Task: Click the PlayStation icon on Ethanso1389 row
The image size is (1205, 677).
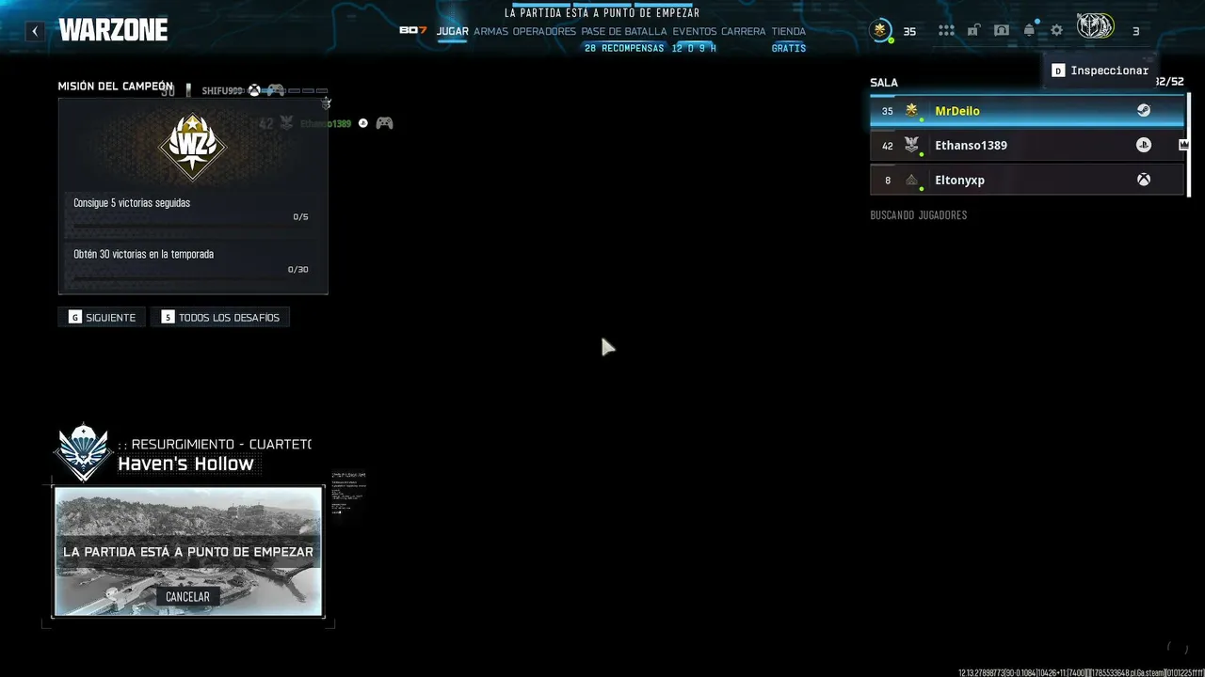Action: pos(1143,145)
